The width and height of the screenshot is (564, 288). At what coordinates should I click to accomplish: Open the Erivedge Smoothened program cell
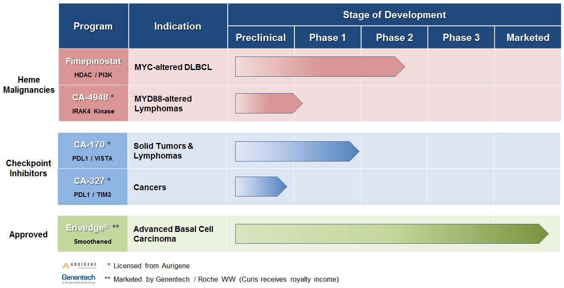(93, 234)
